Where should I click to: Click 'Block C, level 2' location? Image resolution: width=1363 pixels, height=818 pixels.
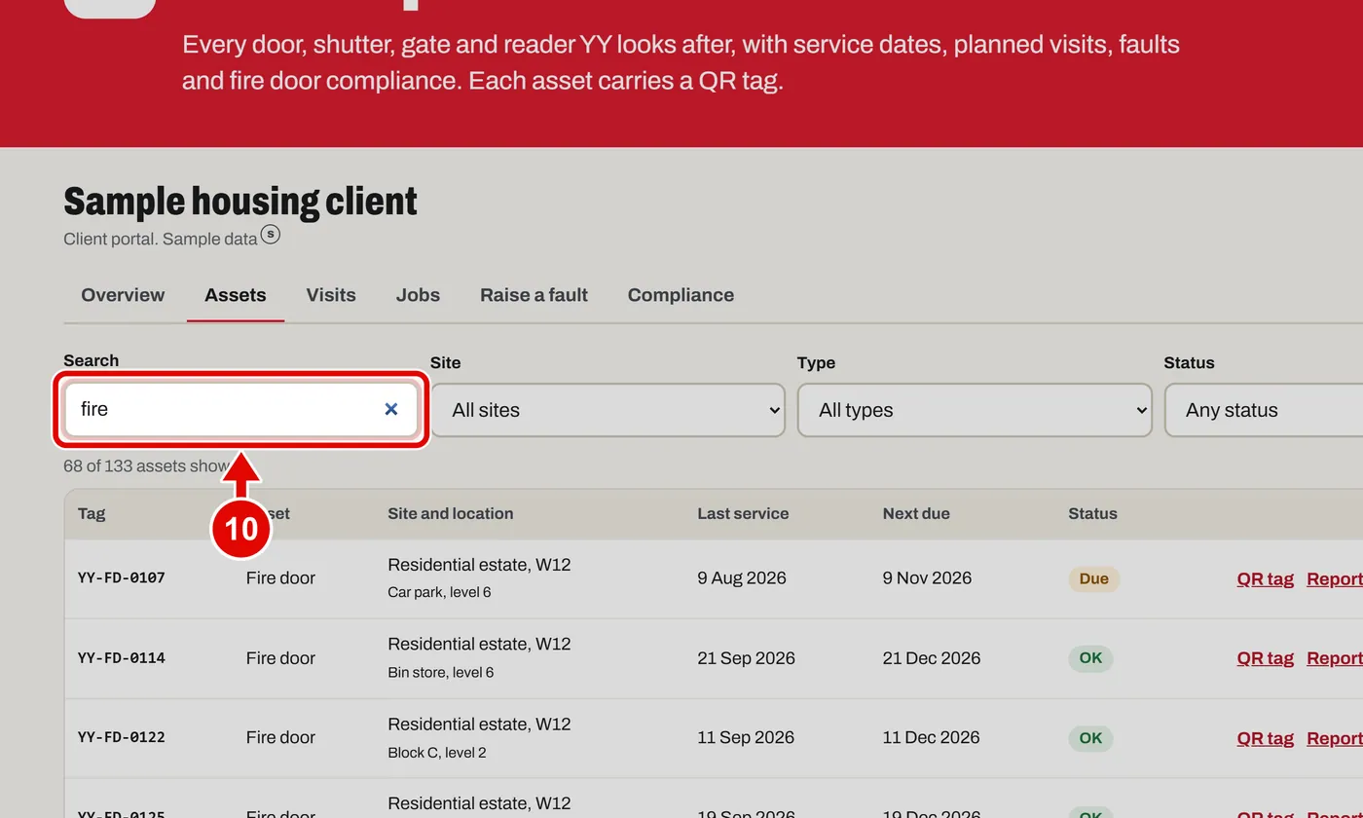(x=436, y=752)
